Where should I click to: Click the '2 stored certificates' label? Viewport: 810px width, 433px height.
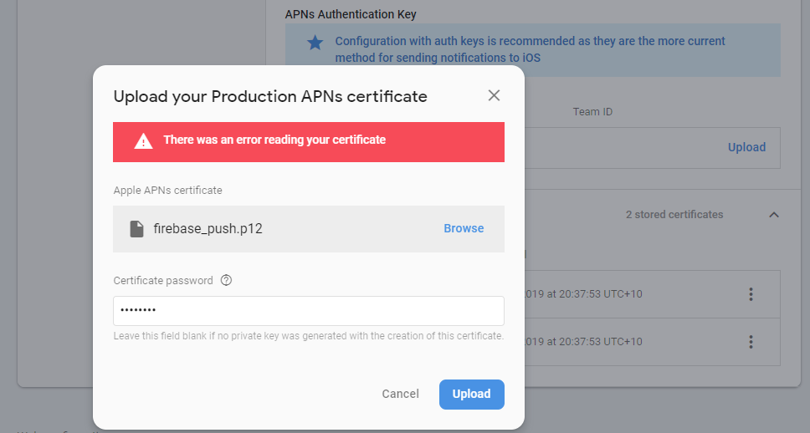pyautogui.click(x=674, y=215)
